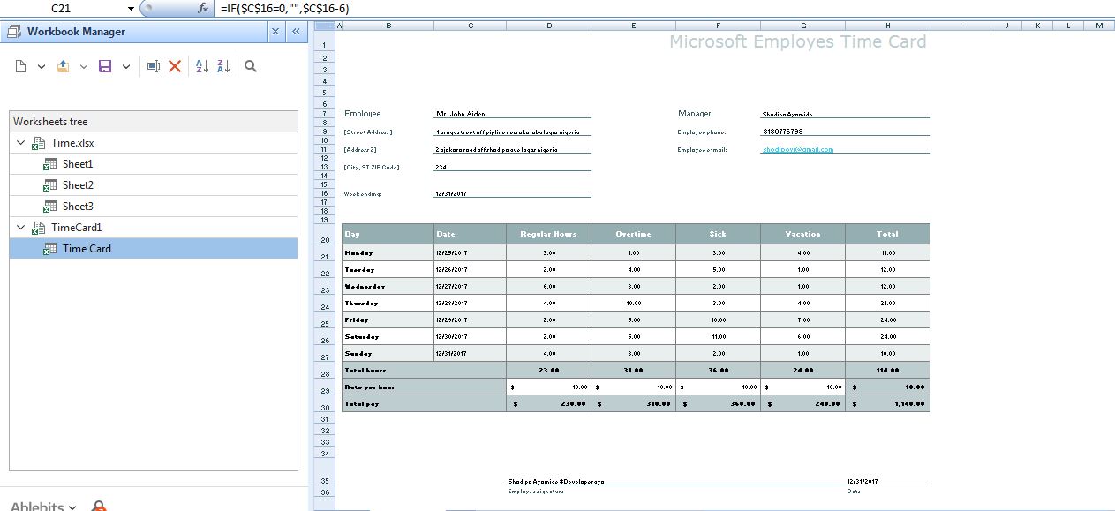Click the Vacation column heading

pyautogui.click(x=802, y=234)
